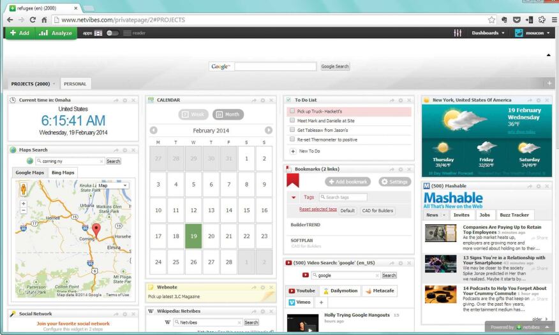Open the Analyze tool

(56, 33)
